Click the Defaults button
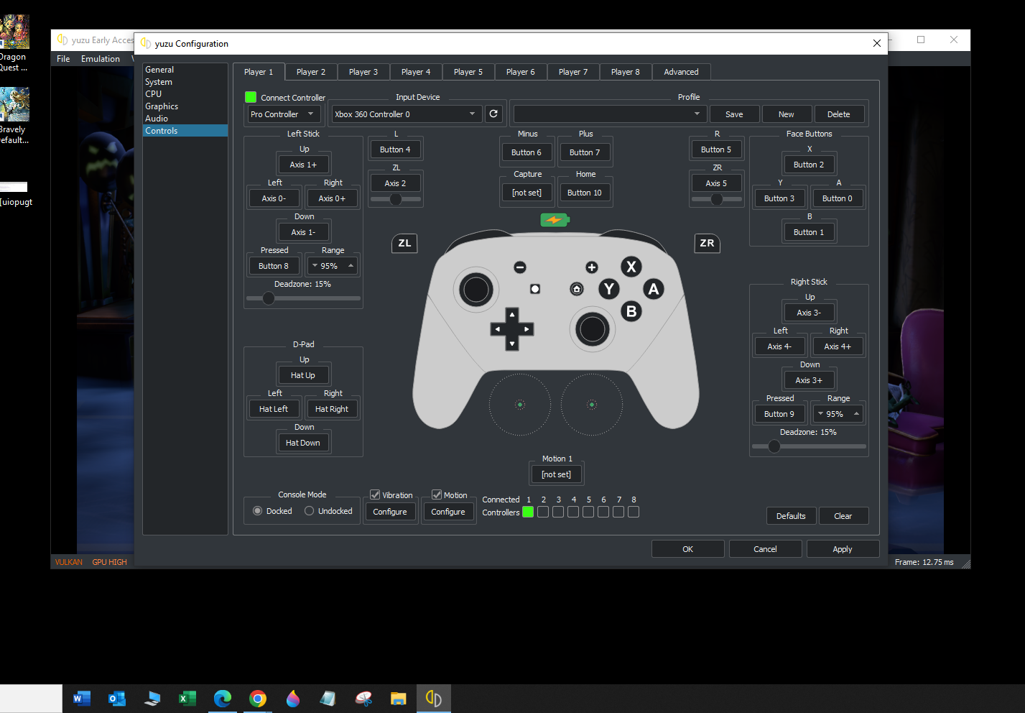This screenshot has height=713, width=1025. pyautogui.click(x=791, y=516)
